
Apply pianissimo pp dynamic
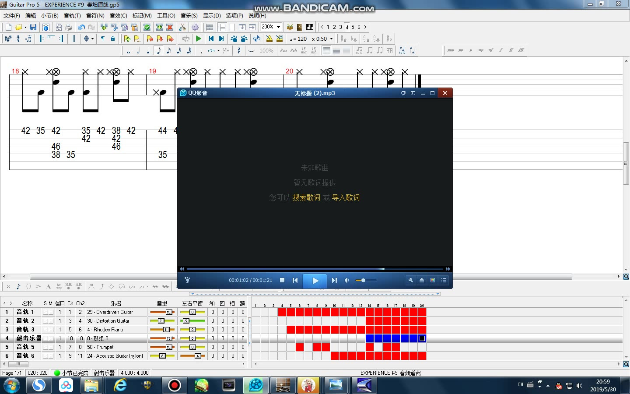[x=461, y=50]
